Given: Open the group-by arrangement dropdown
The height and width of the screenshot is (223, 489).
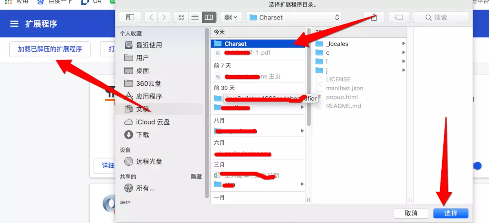Looking at the screenshot, I should click(231, 17).
